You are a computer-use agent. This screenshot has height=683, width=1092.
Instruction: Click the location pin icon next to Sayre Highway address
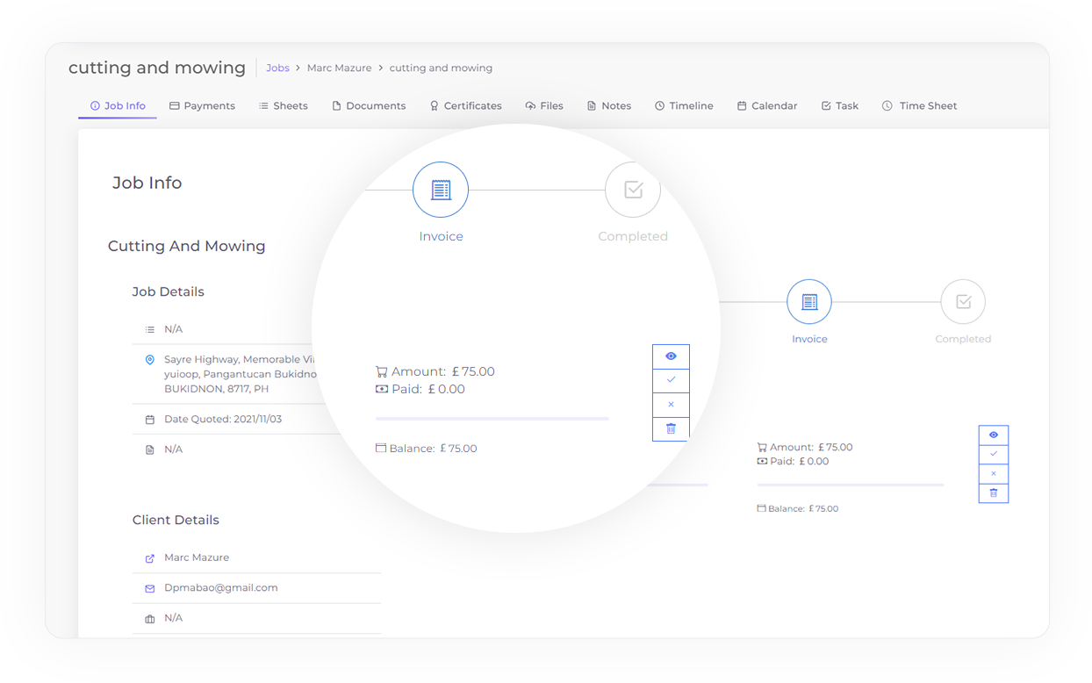click(149, 360)
